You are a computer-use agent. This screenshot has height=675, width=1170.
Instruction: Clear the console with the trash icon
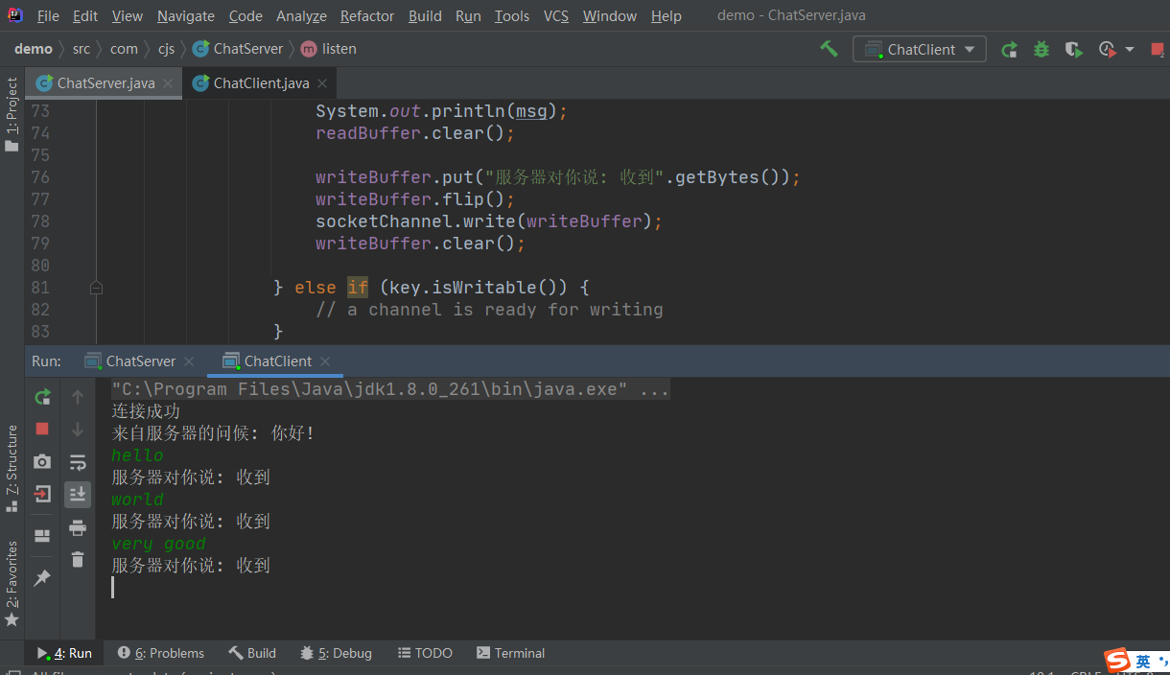pyautogui.click(x=78, y=560)
